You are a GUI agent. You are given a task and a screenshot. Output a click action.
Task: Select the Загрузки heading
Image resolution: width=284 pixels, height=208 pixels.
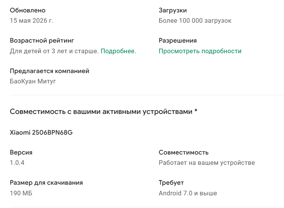[x=173, y=10]
